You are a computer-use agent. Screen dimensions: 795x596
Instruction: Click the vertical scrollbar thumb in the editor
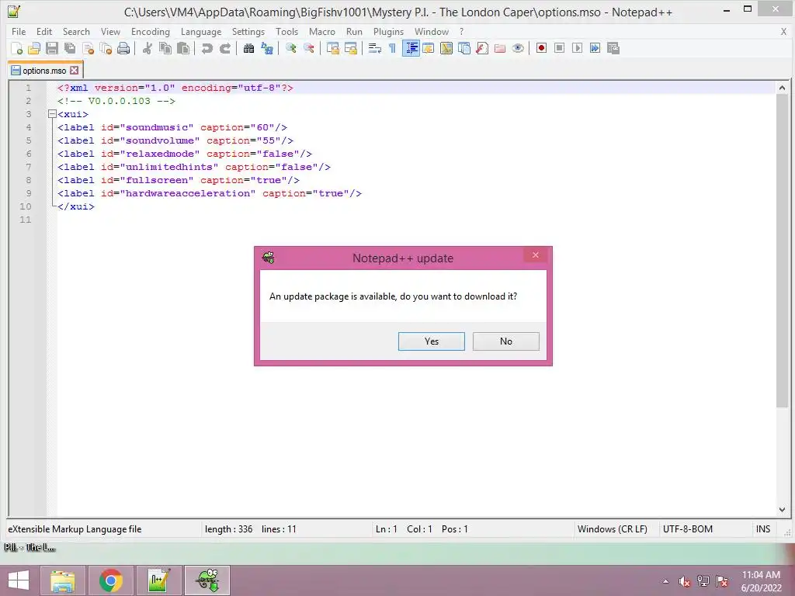(783, 251)
